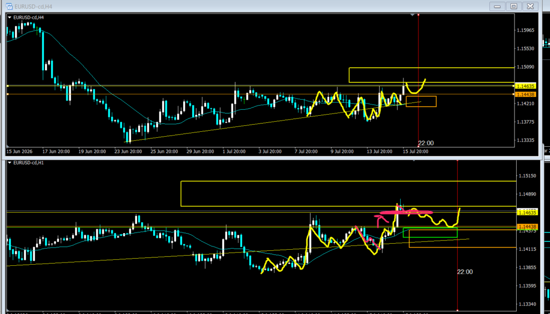This screenshot has width=550, height=314.
Task: Maximize the EURUSD-cd,H4 chart window
Action: (514, 6)
